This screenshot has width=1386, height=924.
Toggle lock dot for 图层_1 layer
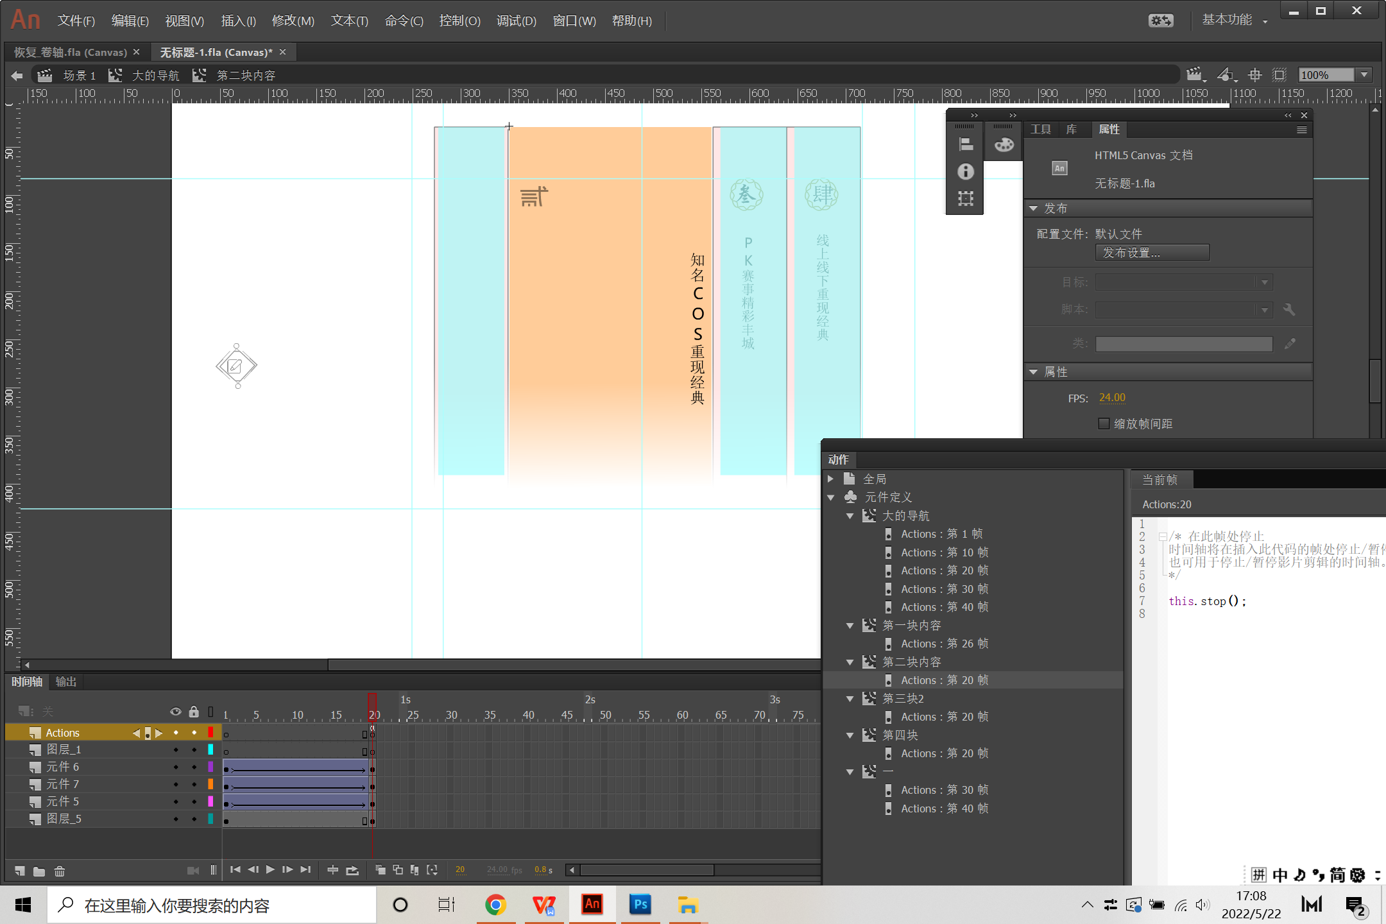194,749
